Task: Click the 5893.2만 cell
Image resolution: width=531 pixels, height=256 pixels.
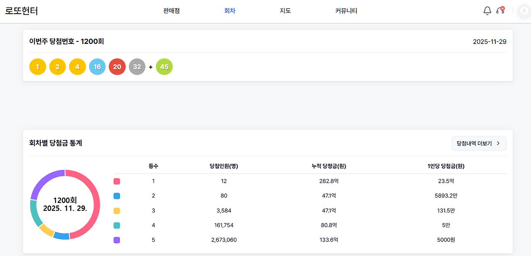Action: pos(446,196)
